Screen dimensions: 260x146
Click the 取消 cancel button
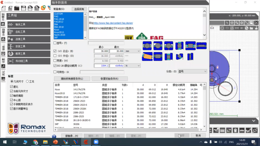pyautogui.click(x=198, y=136)
